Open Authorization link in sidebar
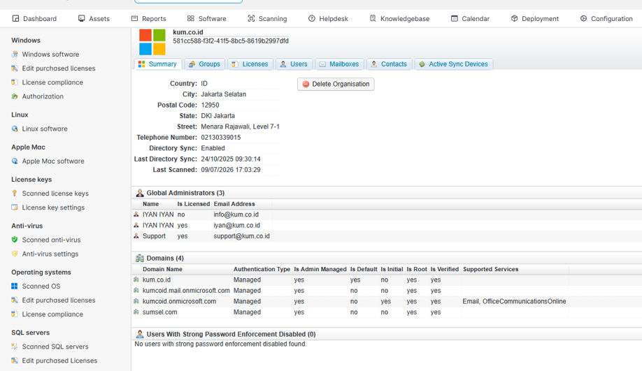 tap(43, 96)
